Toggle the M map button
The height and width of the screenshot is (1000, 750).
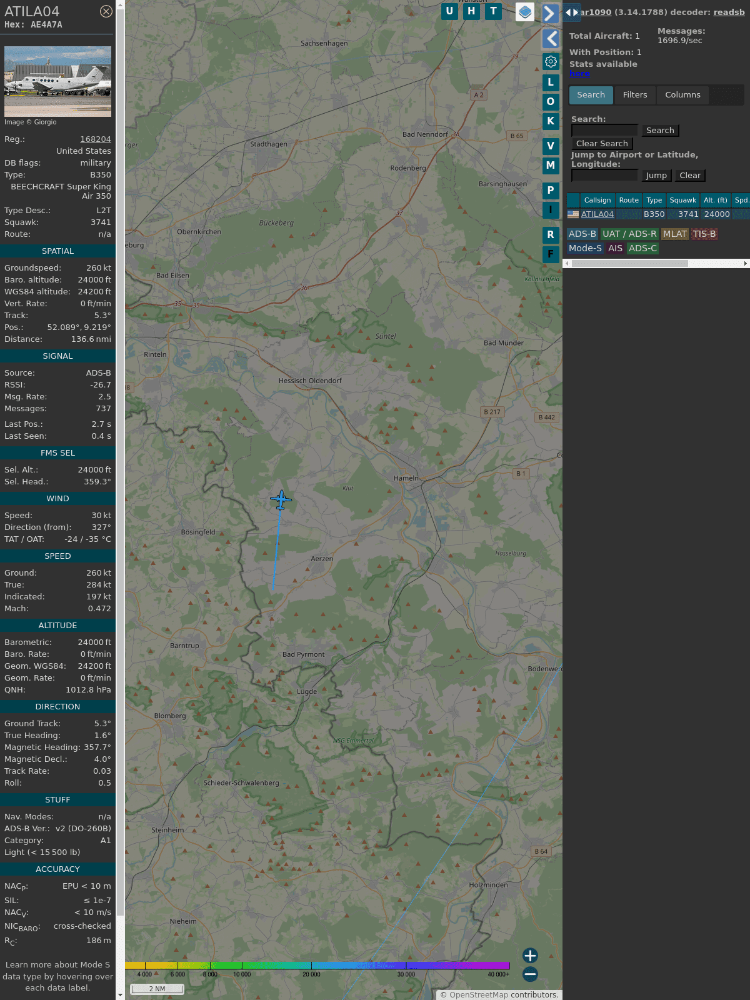(551, 166)
